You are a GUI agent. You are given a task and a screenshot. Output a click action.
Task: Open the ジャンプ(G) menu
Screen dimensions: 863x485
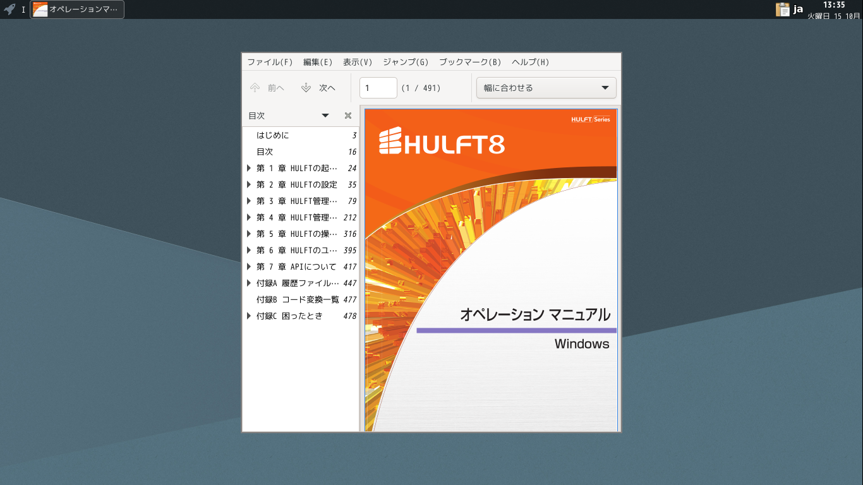(406, 62)
